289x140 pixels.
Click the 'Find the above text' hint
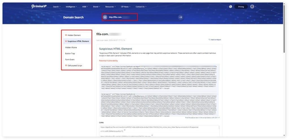pyautogui.click(x=202, y=117)
